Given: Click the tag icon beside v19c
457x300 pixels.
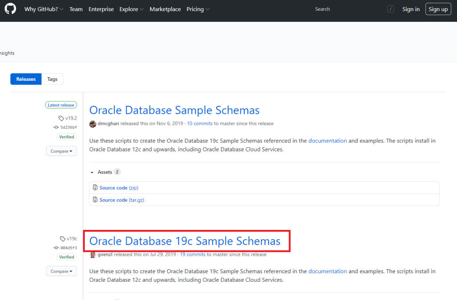Looking at the screenshot, I should click(x=63, y=239).
